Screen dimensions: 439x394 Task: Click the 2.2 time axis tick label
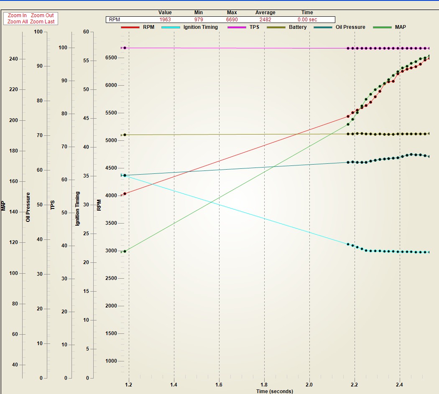click(x=354, y=385)
